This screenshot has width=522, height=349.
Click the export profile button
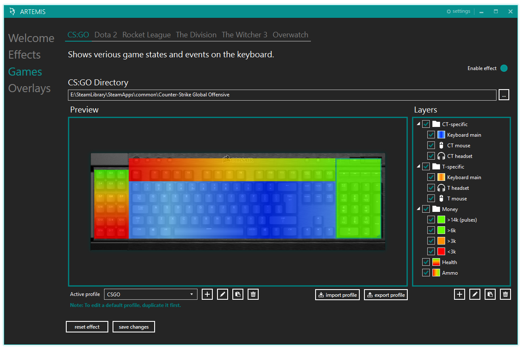tap(386, 295)
